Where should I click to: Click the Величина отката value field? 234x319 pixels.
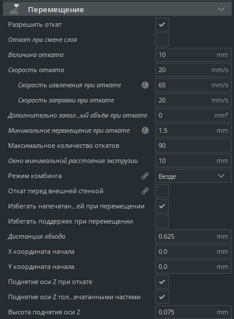coord(193,55)
